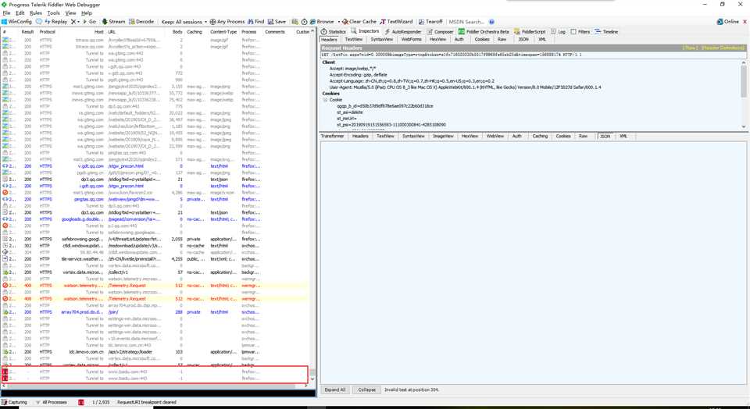Click session list scroll-down arrow
This screenshot has height=409, width=750.
(312, 380)
